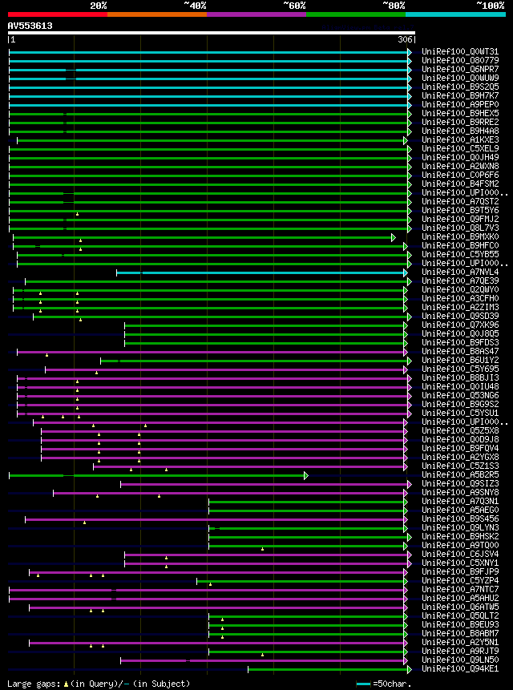
Task: Select the UniRef100_A7QST2 label
Action: click(460, 201)
